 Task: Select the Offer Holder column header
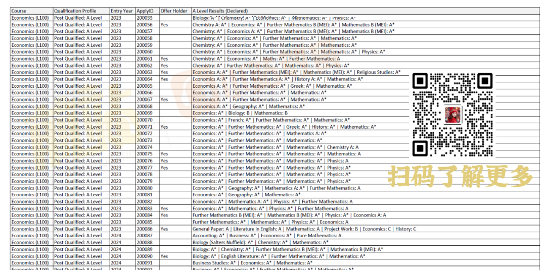coord(175,11)
